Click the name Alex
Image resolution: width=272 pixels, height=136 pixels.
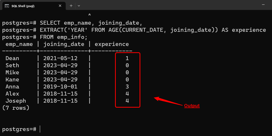coord(12,94)
